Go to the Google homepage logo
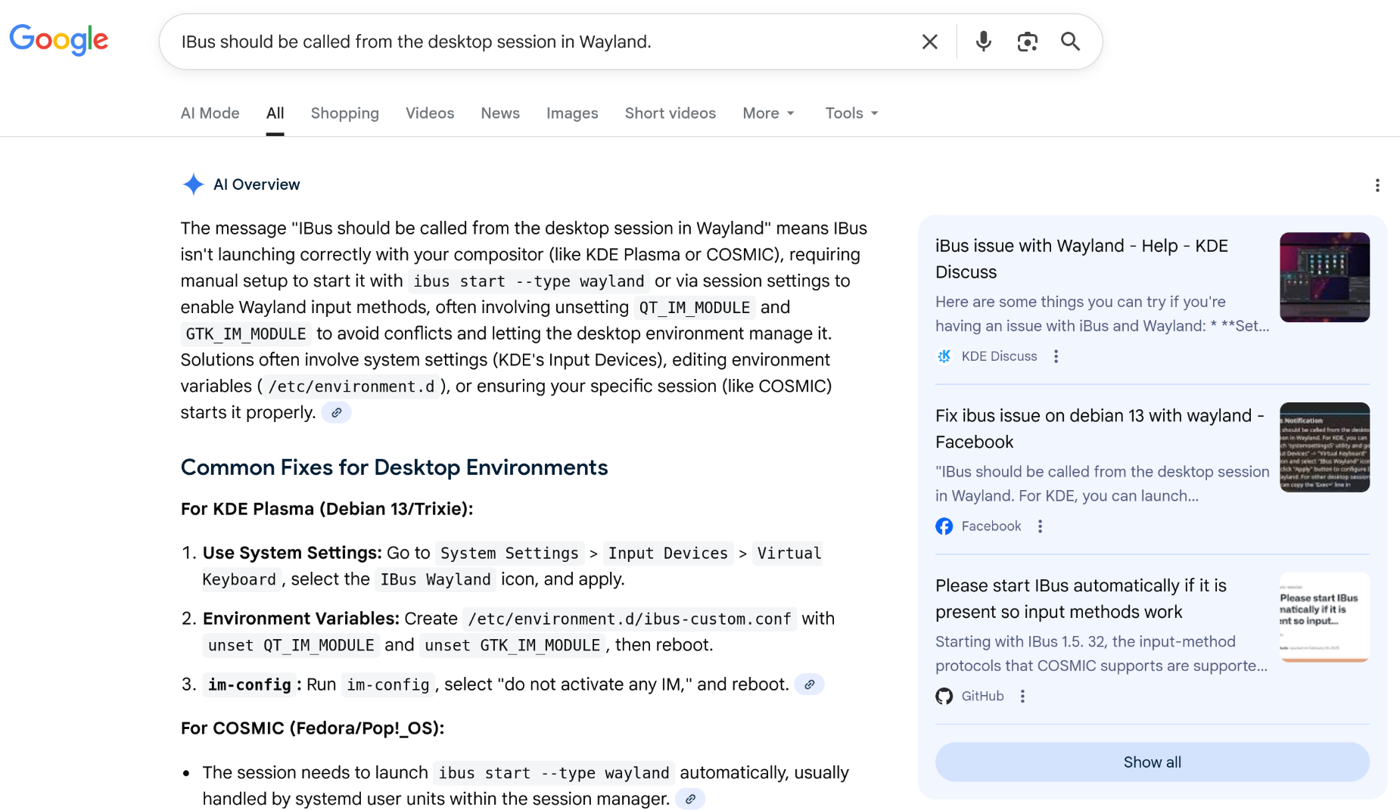Screen dimensions: 1400x810 click(59, 40)
